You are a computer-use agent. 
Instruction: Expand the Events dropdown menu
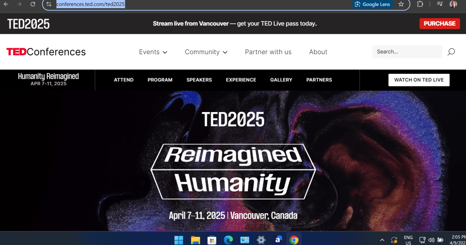[x=153, y=52]
